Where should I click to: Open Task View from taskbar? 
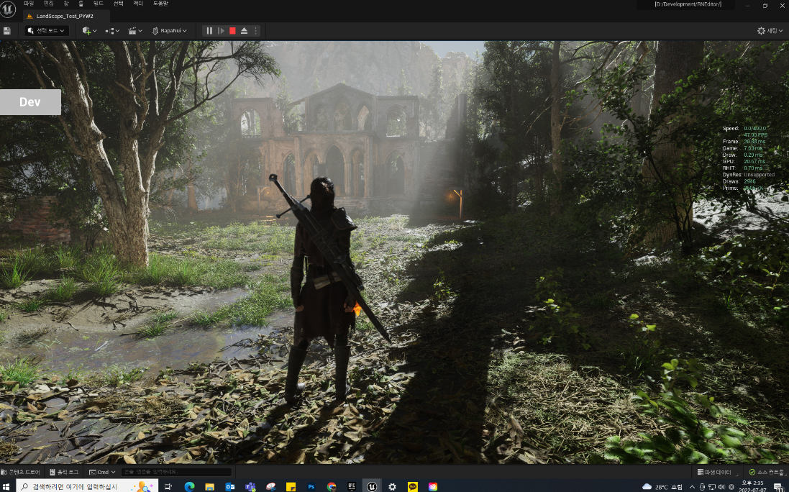pyautogui.click(x=168, y=486)
